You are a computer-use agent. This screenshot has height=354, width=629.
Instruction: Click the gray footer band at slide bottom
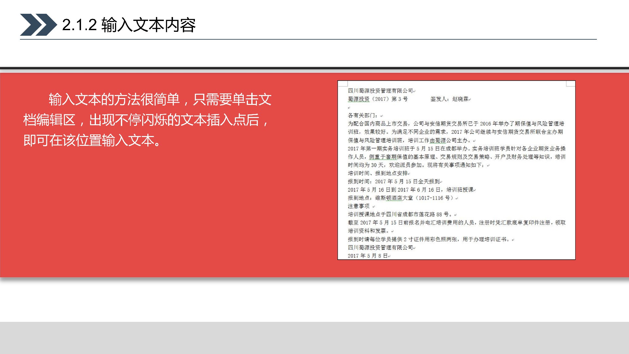click(x=314, y=338)
